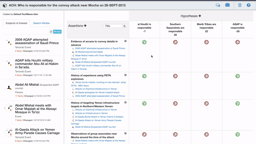
Task: Collapse the infrastructure targets history assertion
Action: click(125, 102)
